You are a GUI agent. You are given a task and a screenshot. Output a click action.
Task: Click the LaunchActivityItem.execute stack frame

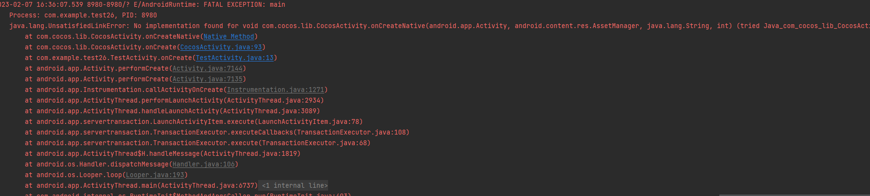194,122
